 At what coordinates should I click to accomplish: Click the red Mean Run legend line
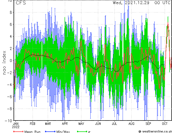point(18,131)
